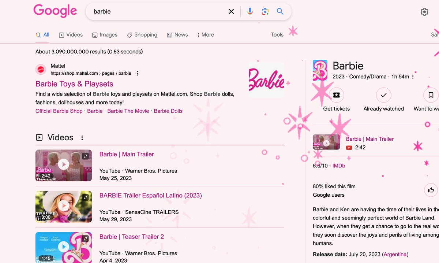
Task: Click the YouTube icon beside 2:42
Action: 349,148
